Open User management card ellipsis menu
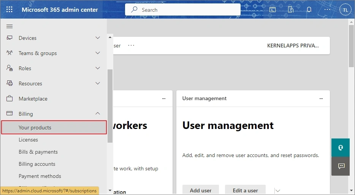 [x=321, y=99]
